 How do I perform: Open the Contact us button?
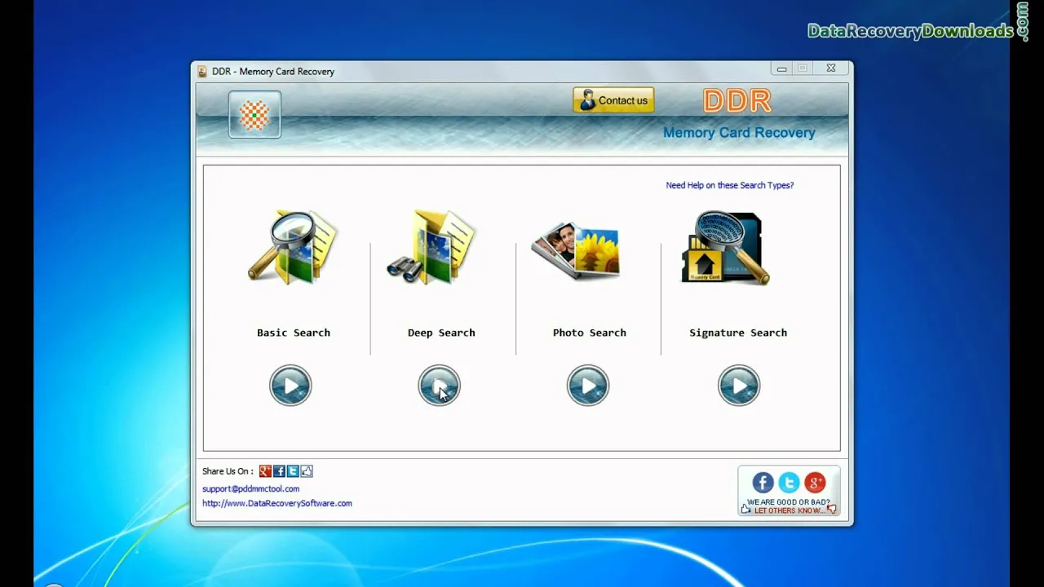coord(613,100)
